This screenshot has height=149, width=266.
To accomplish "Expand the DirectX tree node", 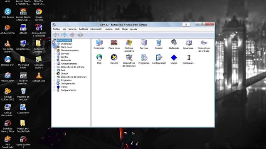I will pos(54,74).
